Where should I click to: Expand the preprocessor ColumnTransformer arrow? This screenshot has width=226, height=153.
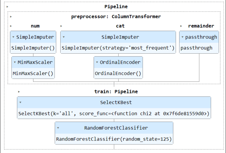click(11, 17)
